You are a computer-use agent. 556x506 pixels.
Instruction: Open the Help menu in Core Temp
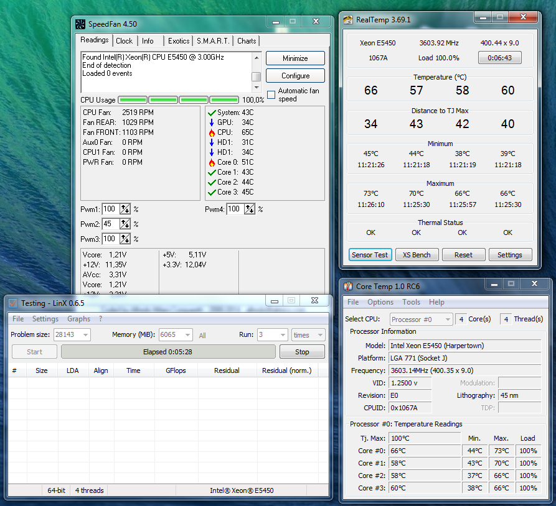point(436,302)
